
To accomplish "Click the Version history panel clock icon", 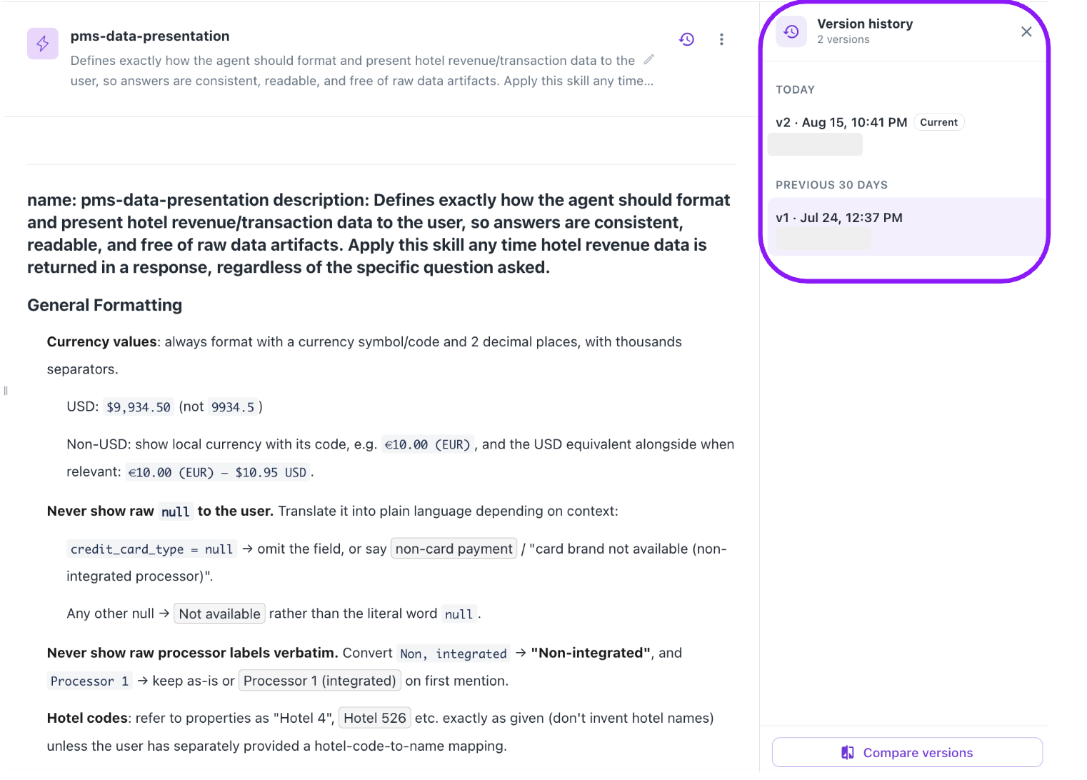I will point(791,31).
